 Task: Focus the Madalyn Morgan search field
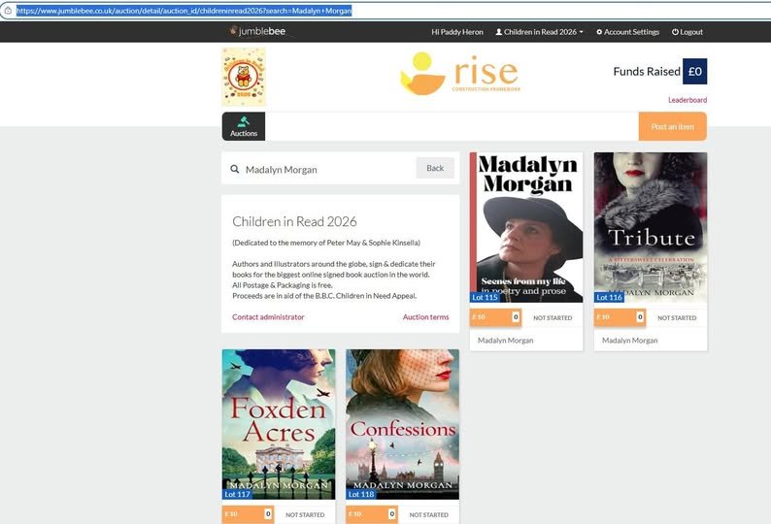pos(327,170)
